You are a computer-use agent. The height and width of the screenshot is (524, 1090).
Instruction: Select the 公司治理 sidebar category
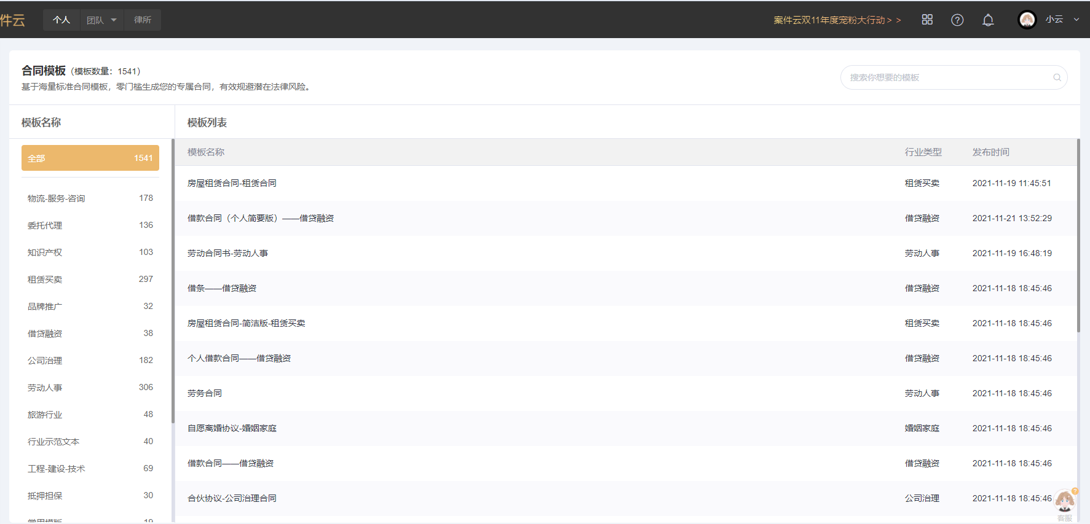(x=45, y=361)
